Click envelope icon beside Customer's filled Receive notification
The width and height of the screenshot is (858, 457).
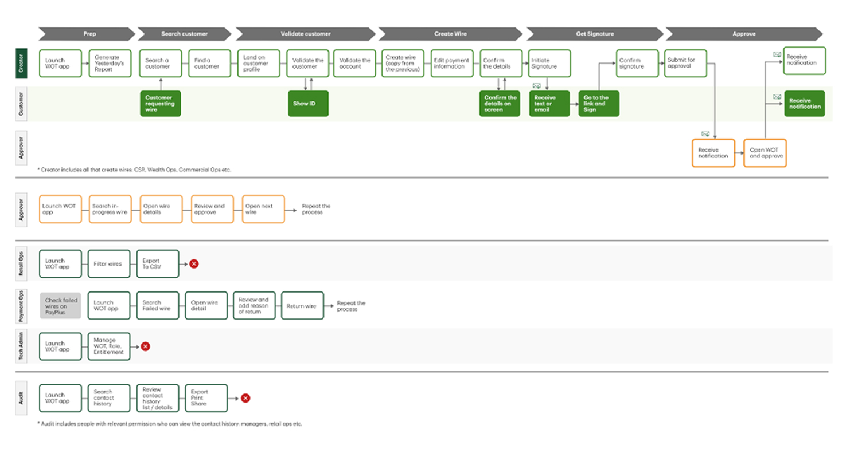pyautogui.click(x=777, y=97)
